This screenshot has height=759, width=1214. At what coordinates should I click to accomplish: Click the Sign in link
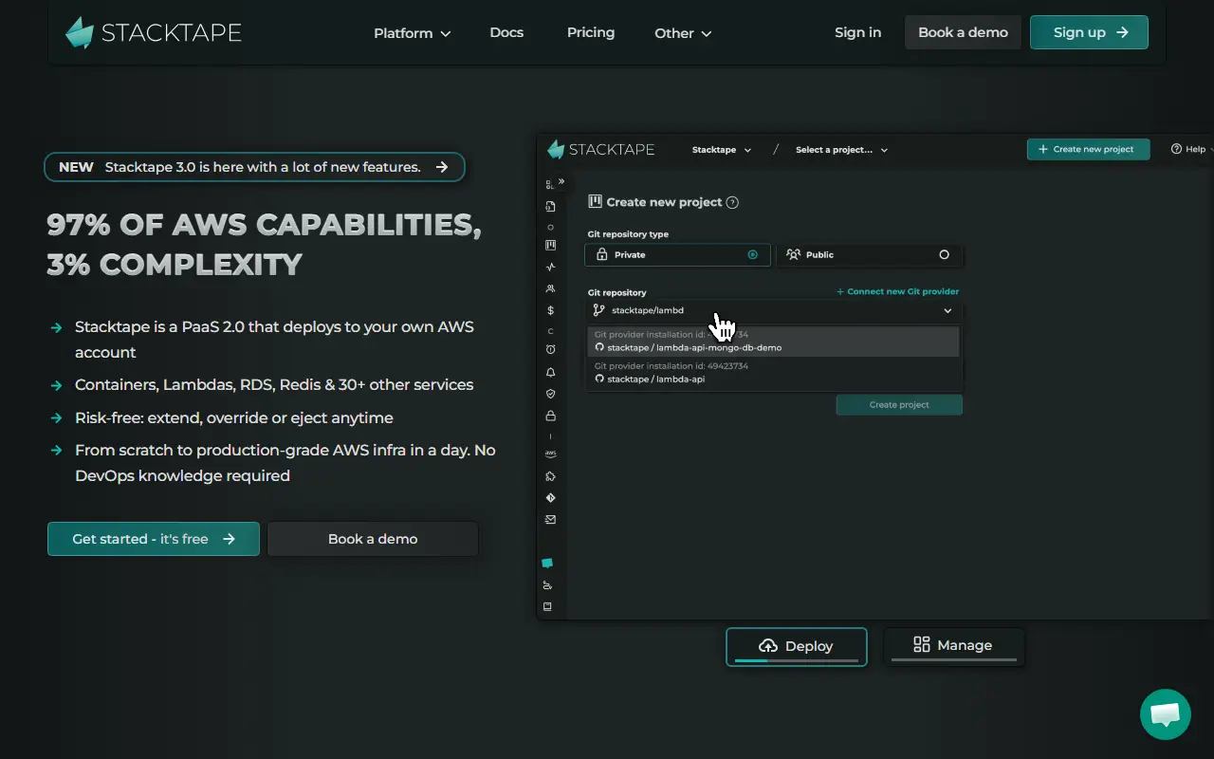[x=857, y=32]
